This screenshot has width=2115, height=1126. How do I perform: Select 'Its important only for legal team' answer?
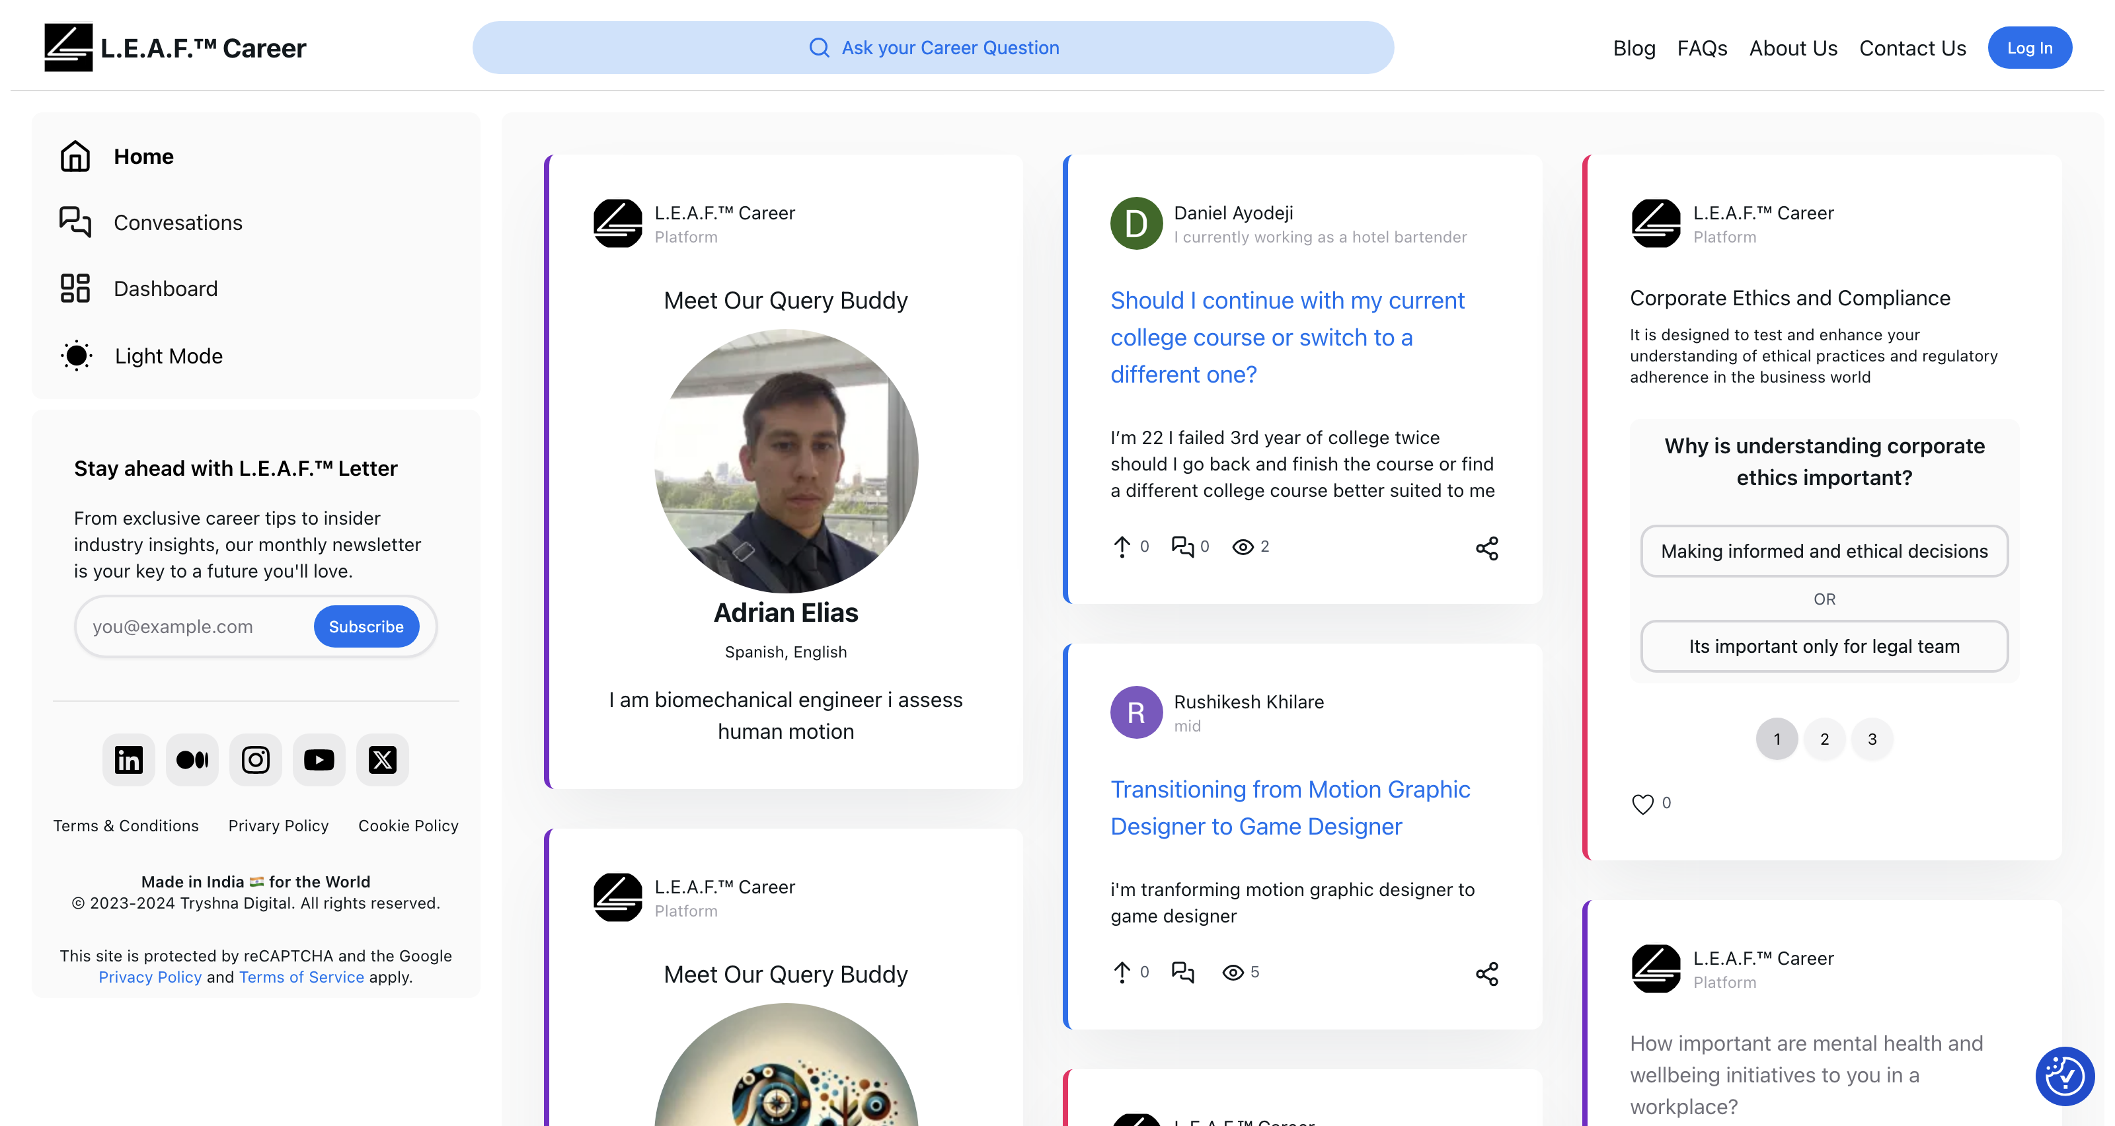[x=1824, y=647]
